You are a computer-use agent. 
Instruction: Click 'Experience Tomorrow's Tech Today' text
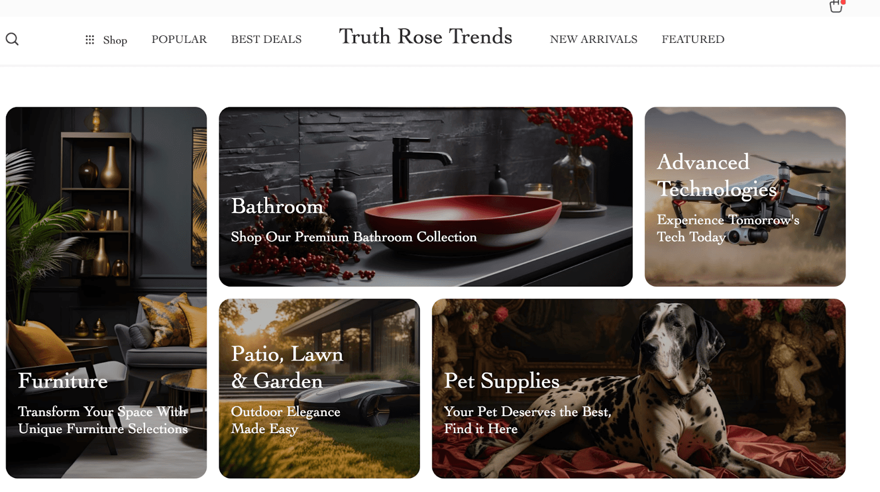click(x=728, y=228)
